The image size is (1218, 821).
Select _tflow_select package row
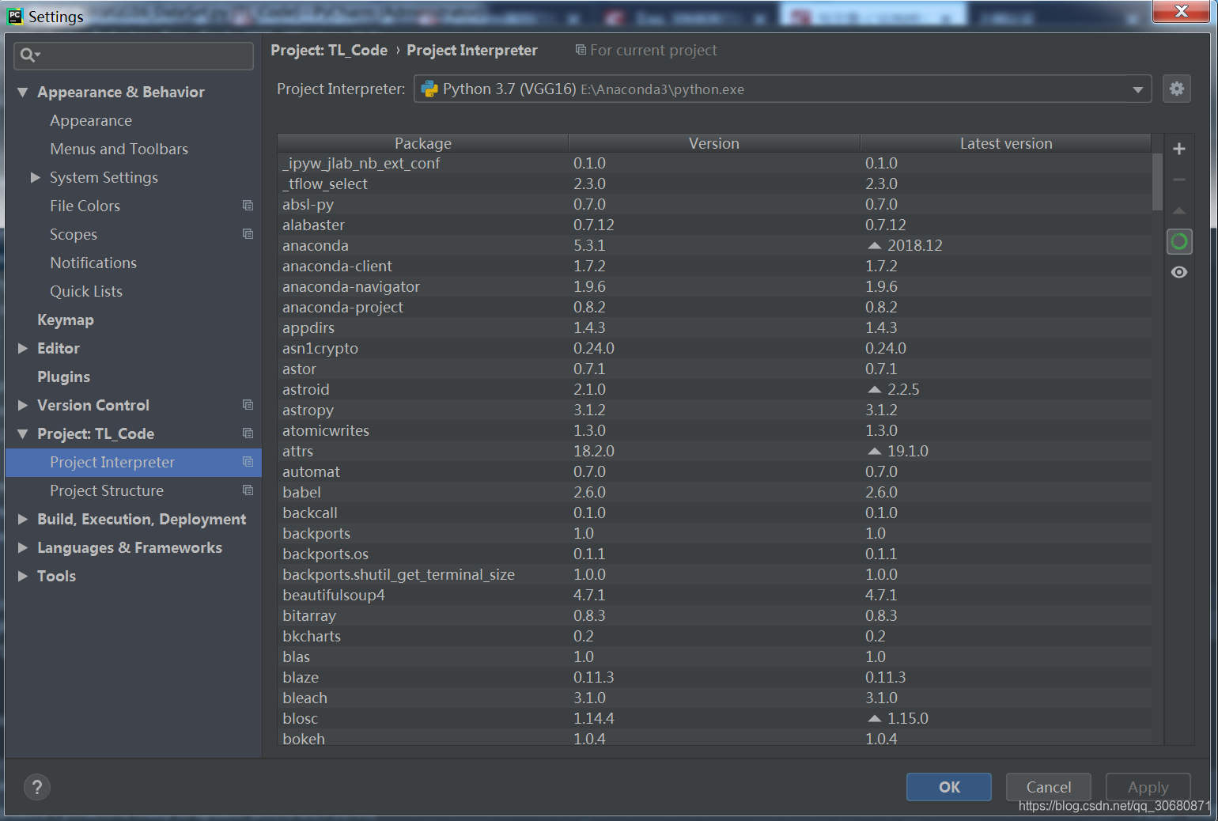715,183
